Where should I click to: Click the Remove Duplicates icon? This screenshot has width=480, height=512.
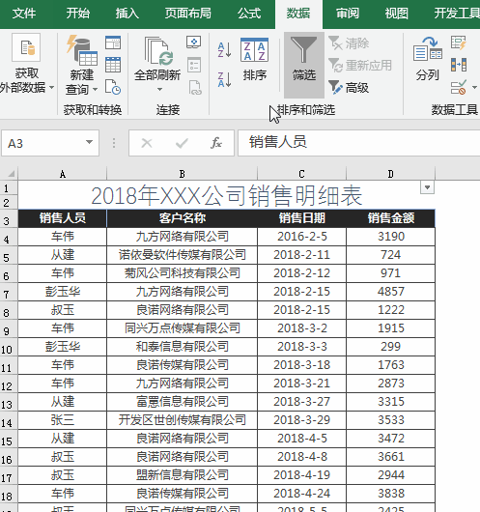click(x=459, y=65)
